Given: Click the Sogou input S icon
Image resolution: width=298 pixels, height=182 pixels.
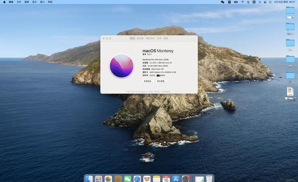Looking at the screenshot, I should click(254, 2).
